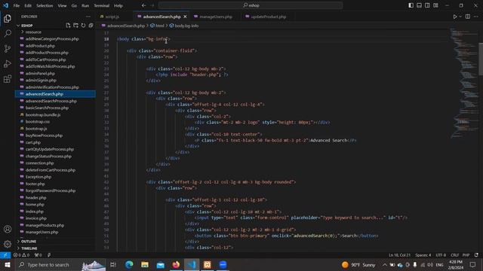This screenshot has width=483, height=271.
Task: Open the File menu
Action: coord(17,5)
